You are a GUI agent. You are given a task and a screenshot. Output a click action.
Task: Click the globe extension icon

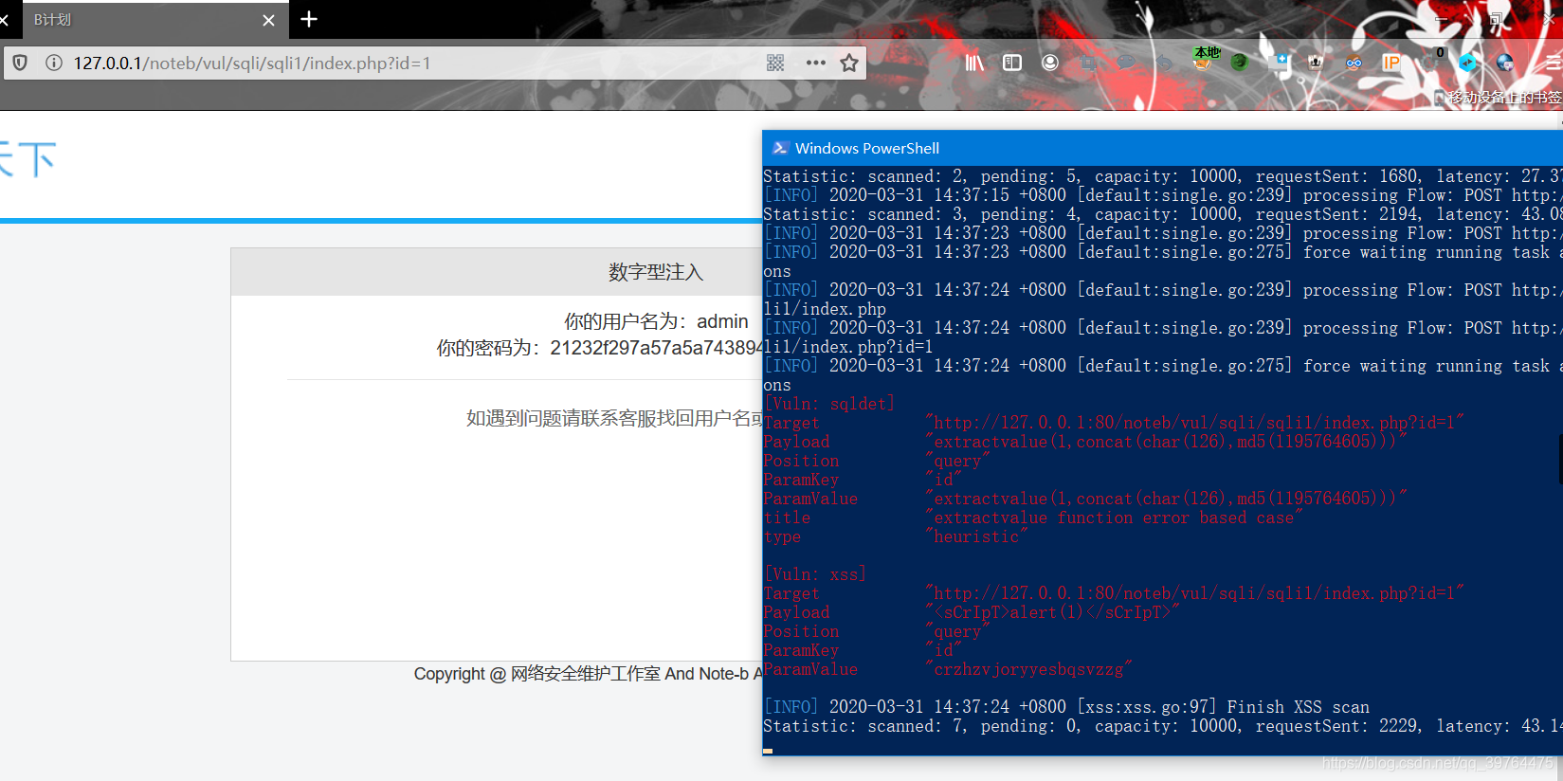click(x=1505, y=63)
